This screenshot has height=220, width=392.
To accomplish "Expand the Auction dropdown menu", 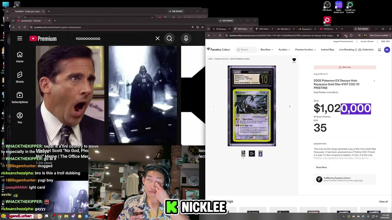I will coord(284,50).
